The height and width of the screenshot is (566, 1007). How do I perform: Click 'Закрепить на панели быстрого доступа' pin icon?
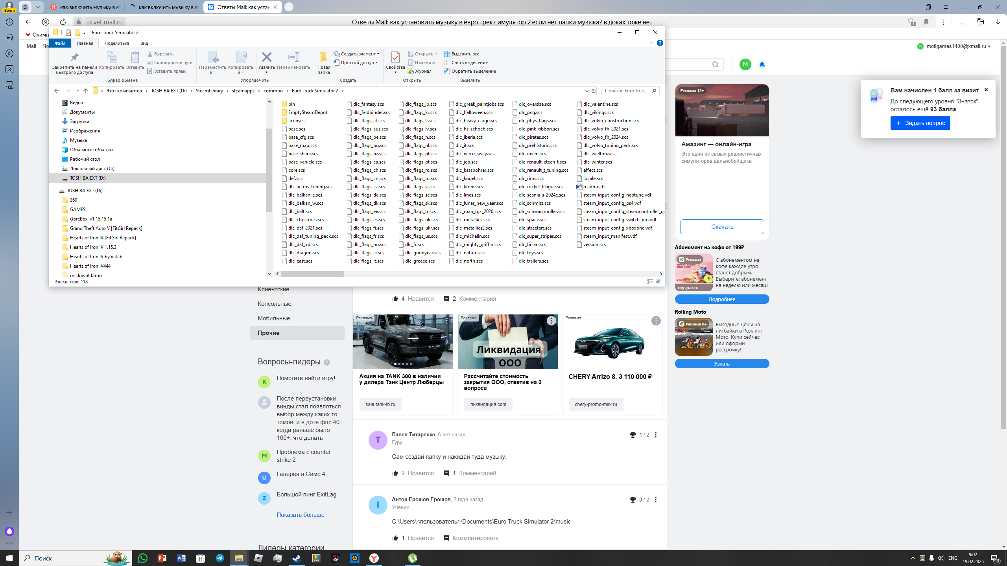74,57
